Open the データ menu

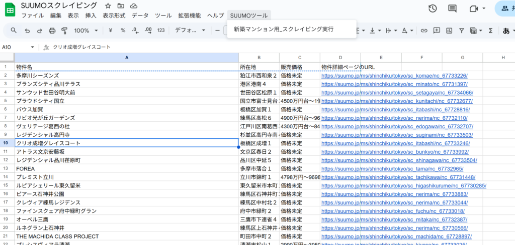click(140, 16)
